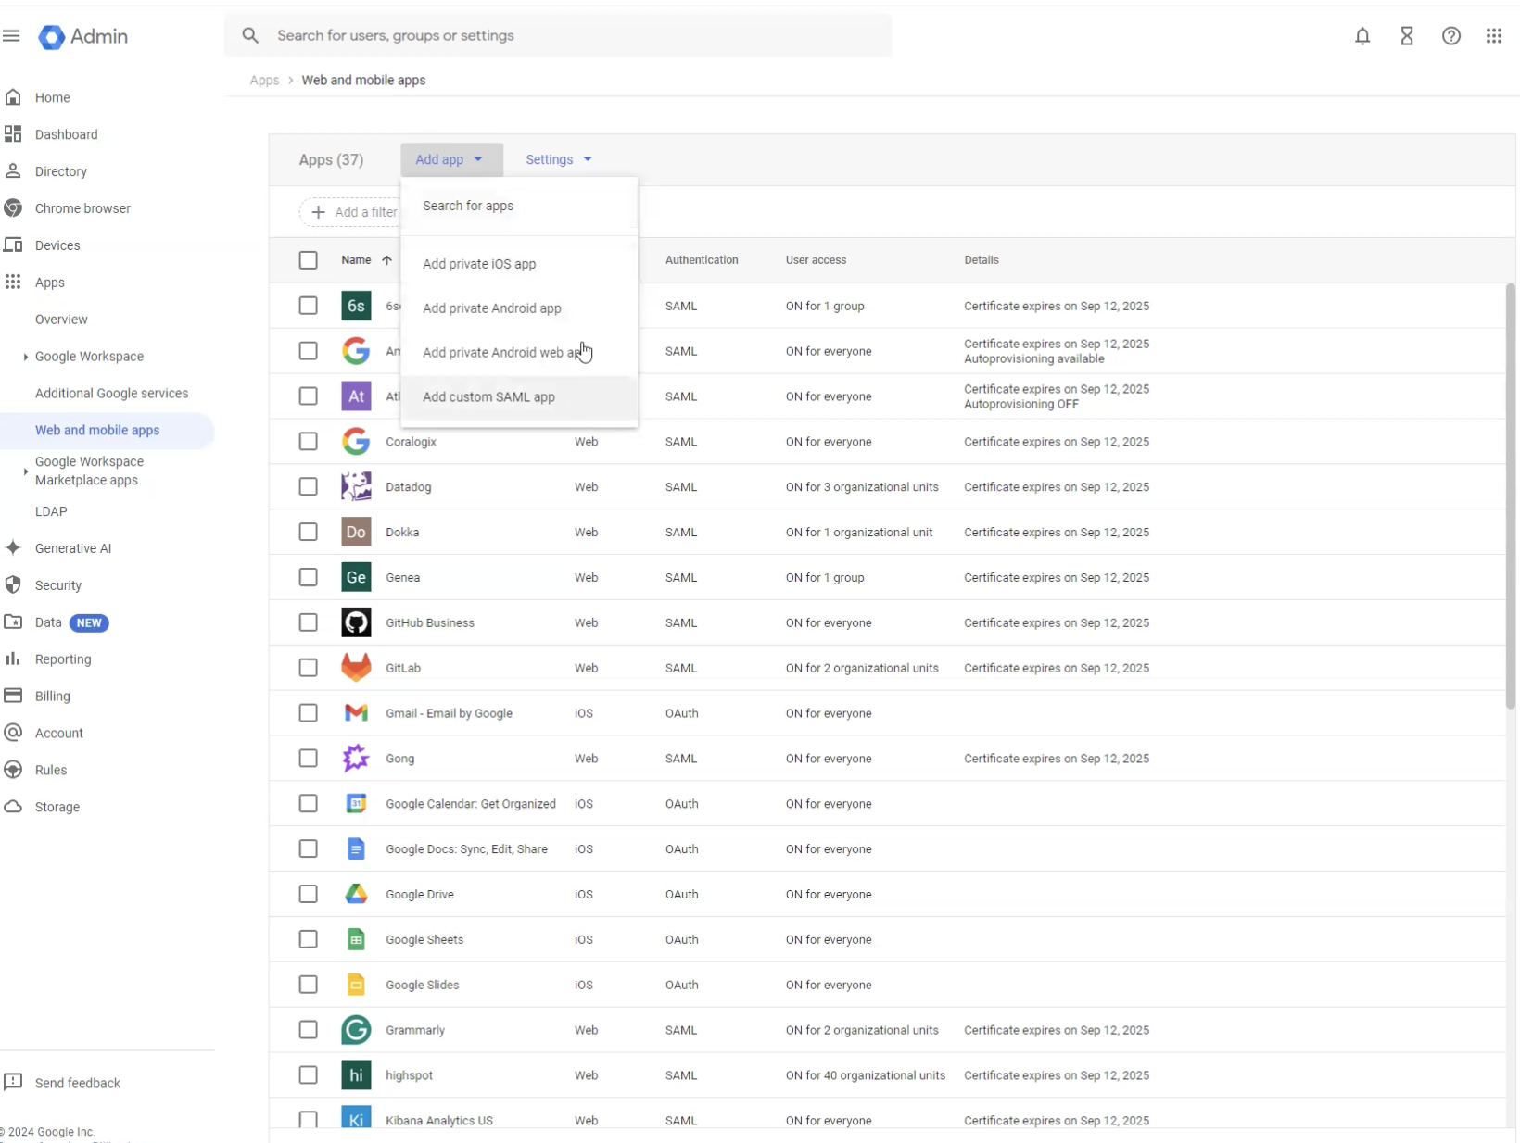Select Search for apps menu option

(519, 206)
